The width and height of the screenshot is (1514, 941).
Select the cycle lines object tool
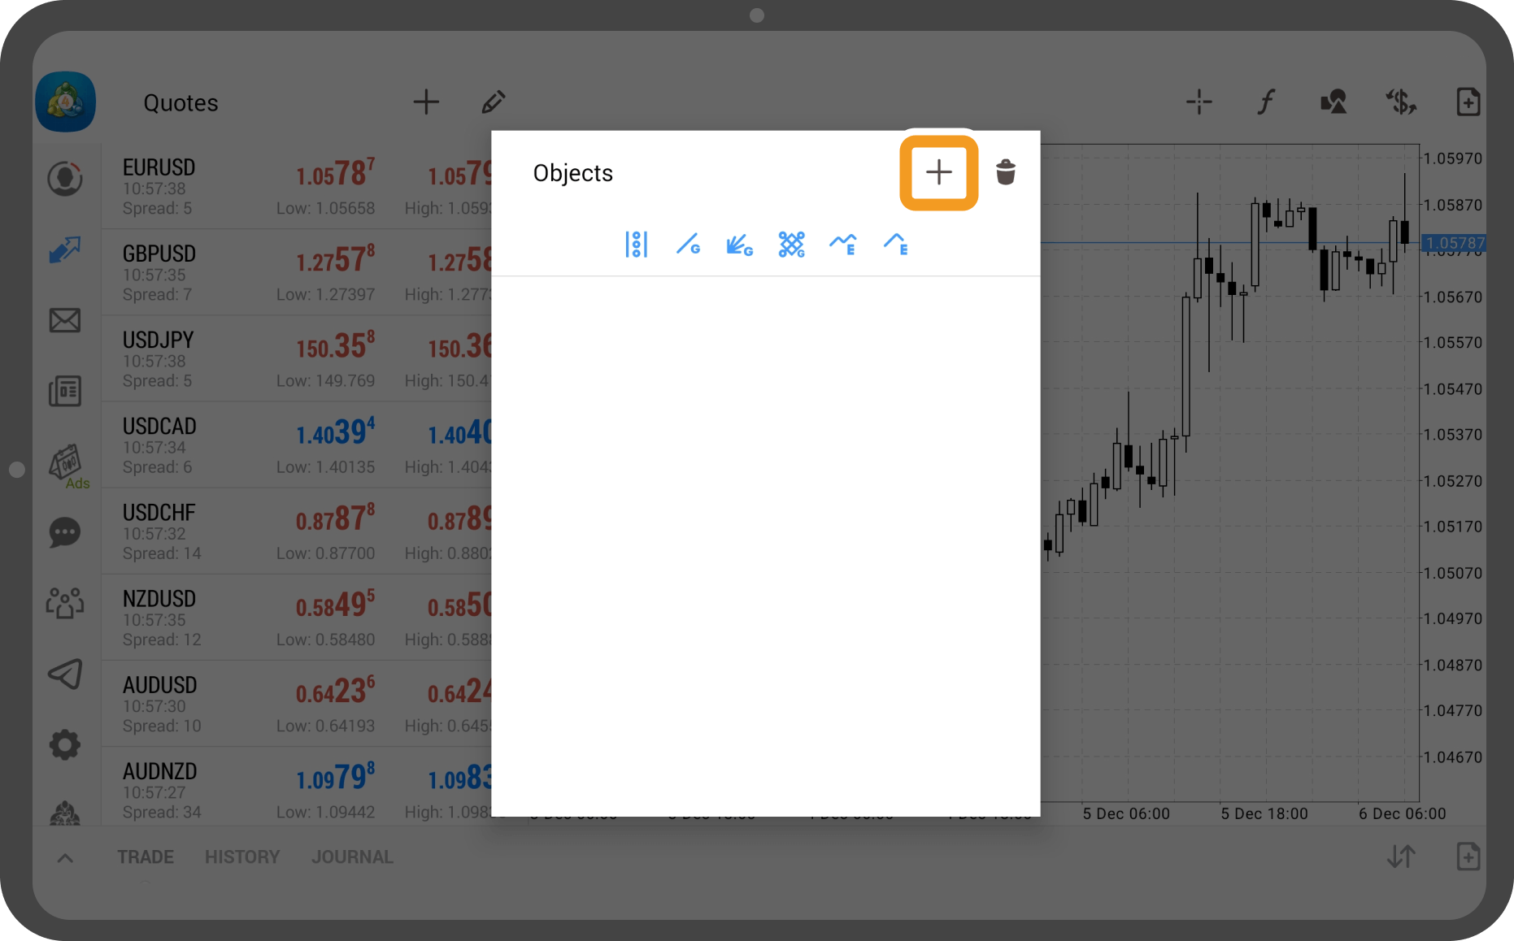click(x=636, y=244)
